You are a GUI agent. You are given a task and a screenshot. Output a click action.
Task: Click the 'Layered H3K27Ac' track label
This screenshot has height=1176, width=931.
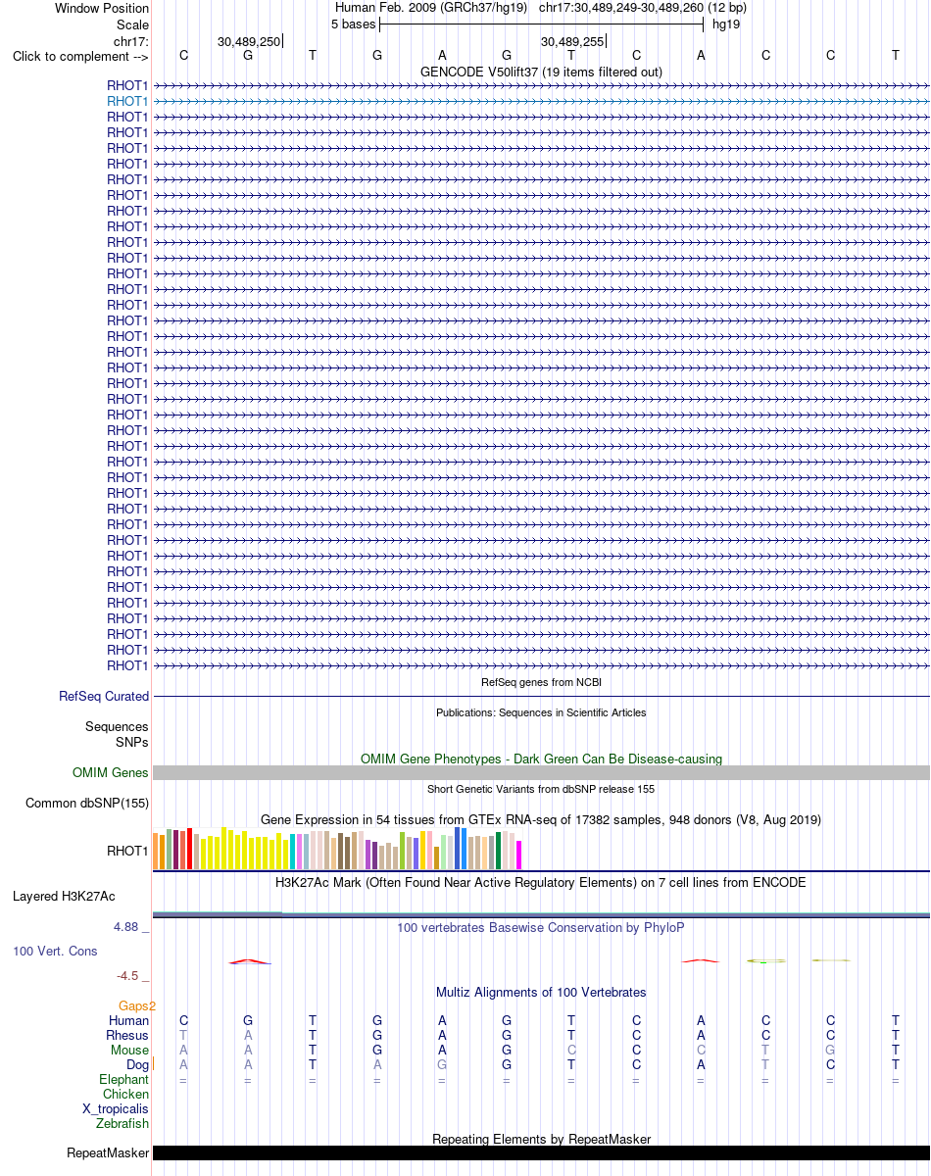pos(64,897)
